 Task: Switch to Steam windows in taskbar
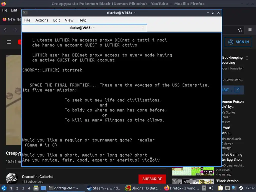click(104, 188)
